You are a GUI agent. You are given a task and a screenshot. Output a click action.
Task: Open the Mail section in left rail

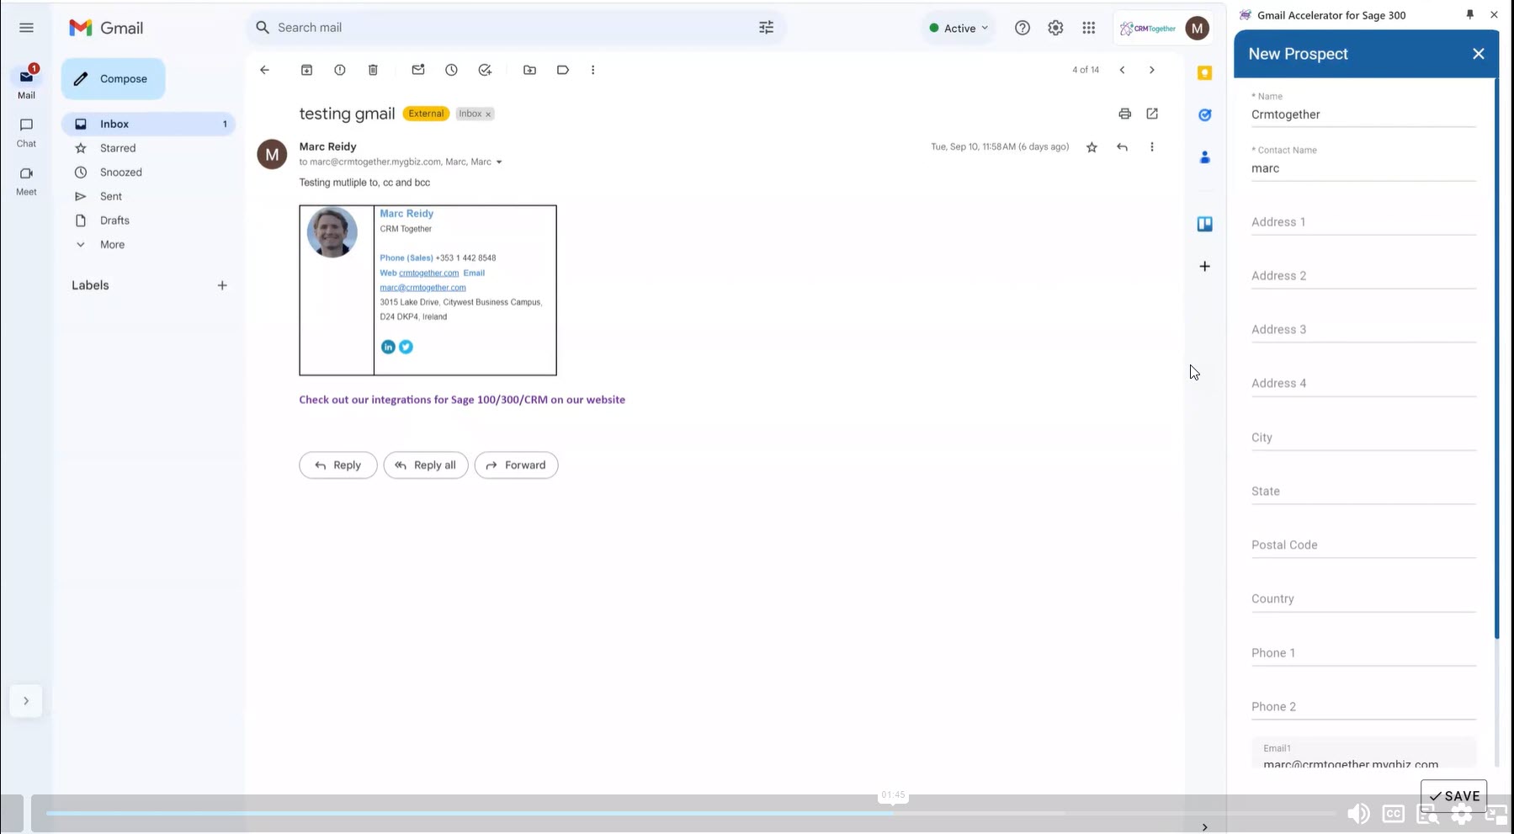[x=26, y=82]
